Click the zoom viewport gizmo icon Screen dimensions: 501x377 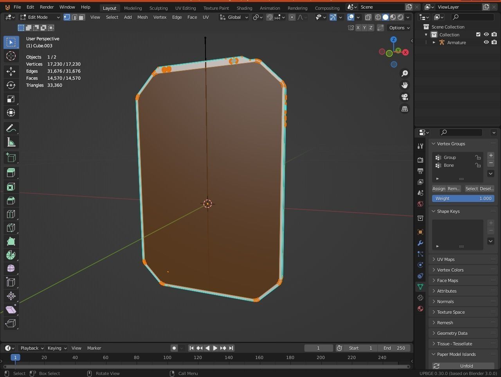coord(405,73)
